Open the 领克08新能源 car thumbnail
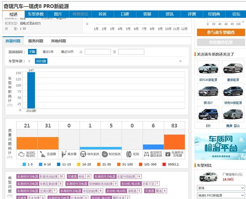The image size is (246, 199). 233,91
